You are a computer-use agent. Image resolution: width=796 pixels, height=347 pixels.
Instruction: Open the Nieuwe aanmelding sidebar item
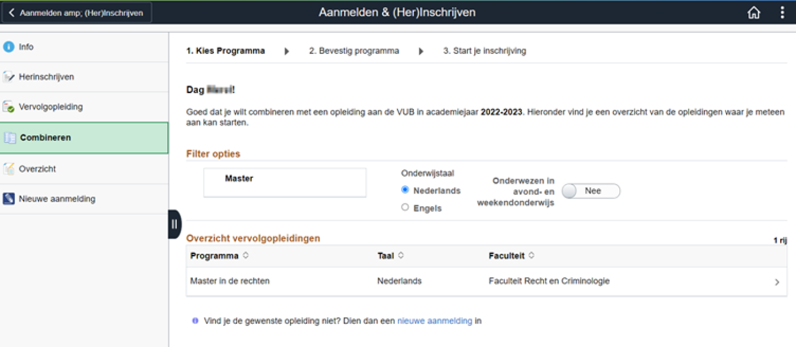[84, 199]
